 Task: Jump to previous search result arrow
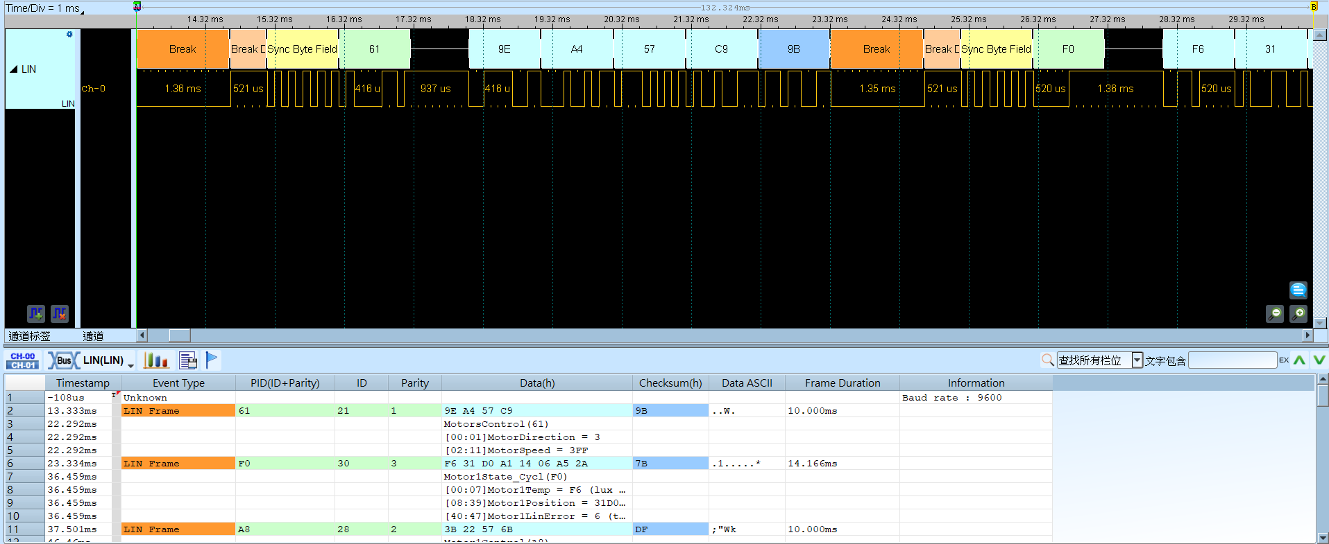pos(1299,360)
